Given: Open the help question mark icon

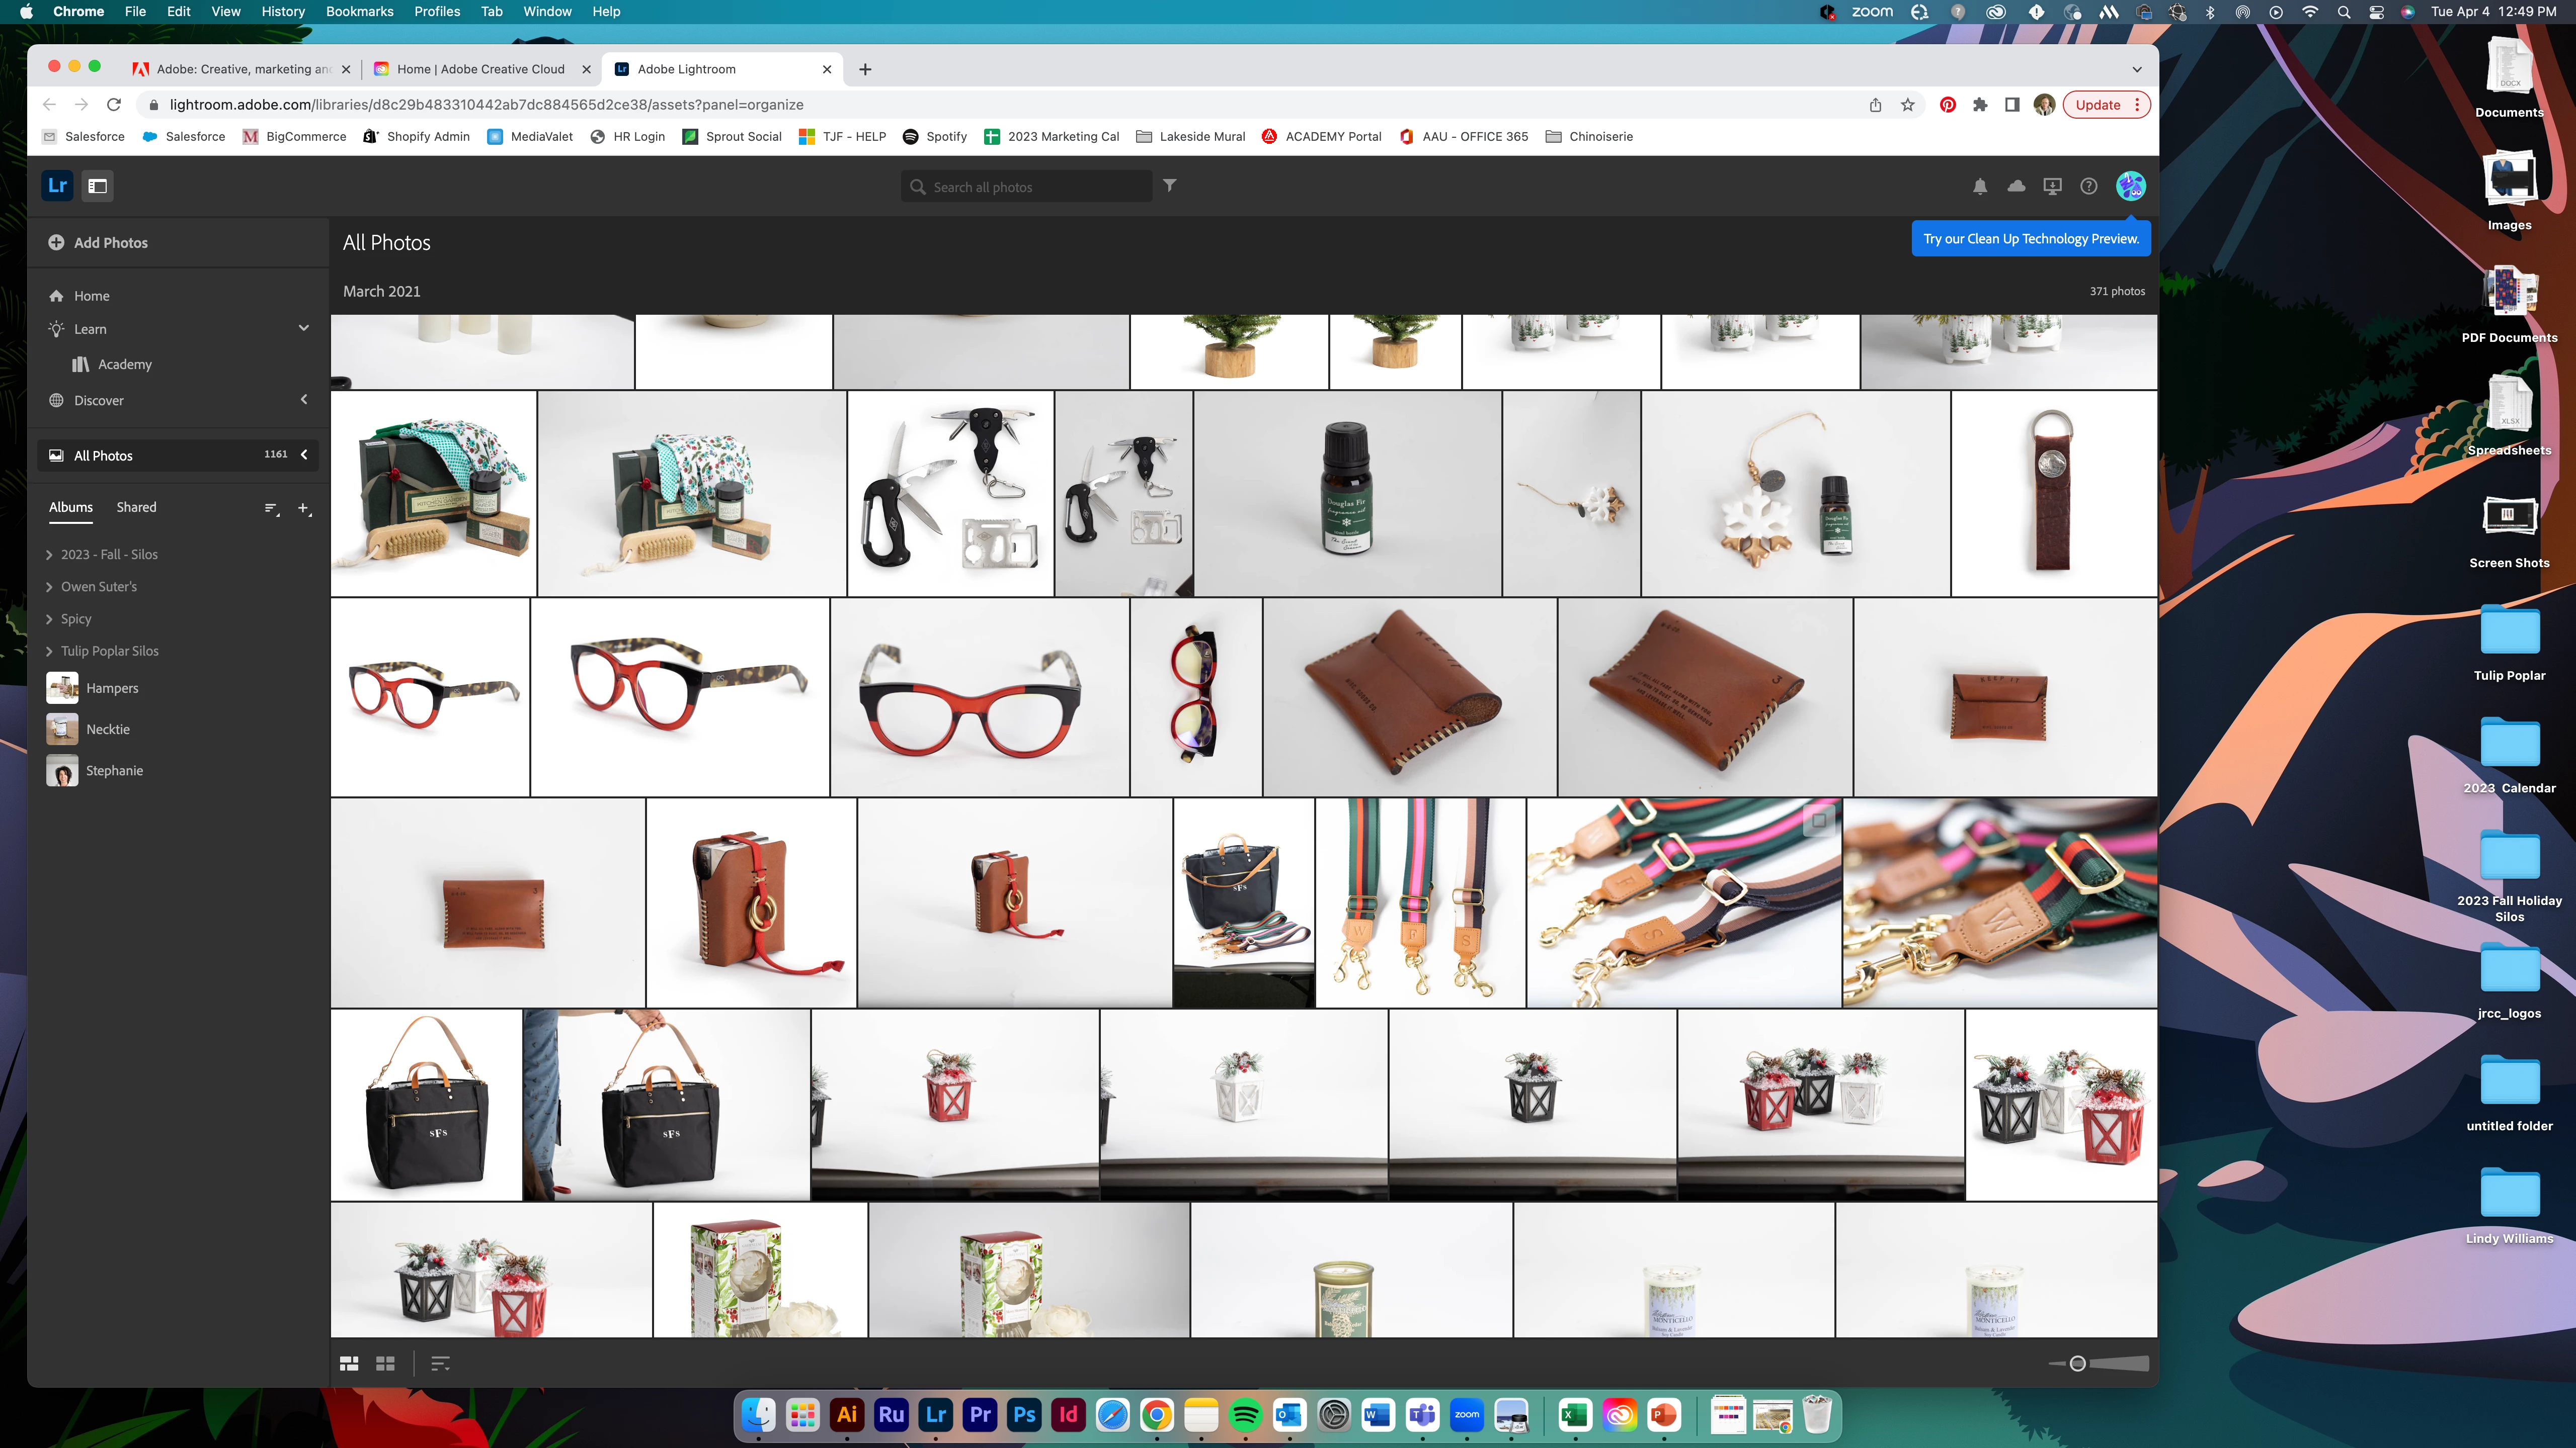Looking at the screenshot, I should click(2088, 186).
